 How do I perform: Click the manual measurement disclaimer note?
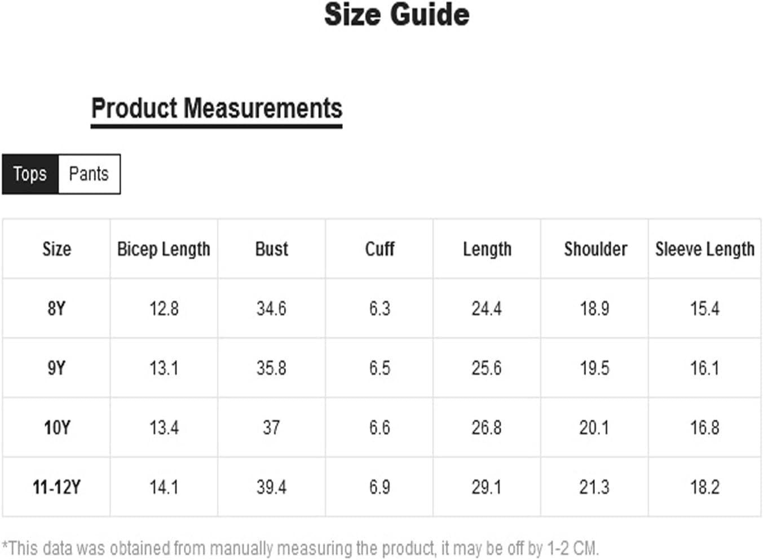pos(301,548)
